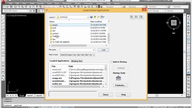Viewport: 192px width, 108px height.
Task: Click the Open file icon in toolbar
Action: [x=7, y=7]
